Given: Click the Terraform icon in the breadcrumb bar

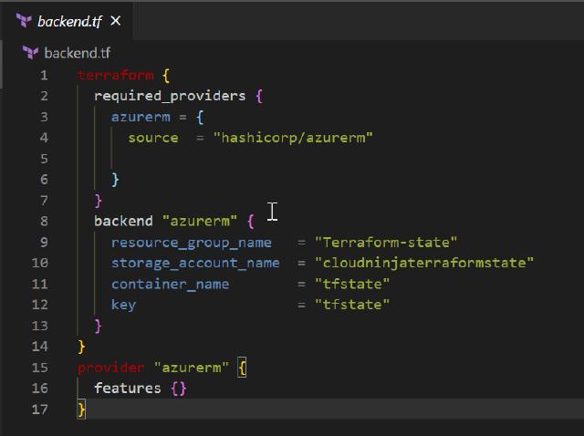Looking at the screenshot, I should point(30,52).
